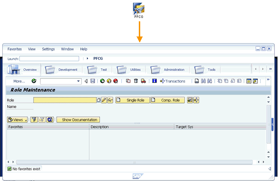
Task: Click the Transactions toolbar button
Action: tap(173, 81)
